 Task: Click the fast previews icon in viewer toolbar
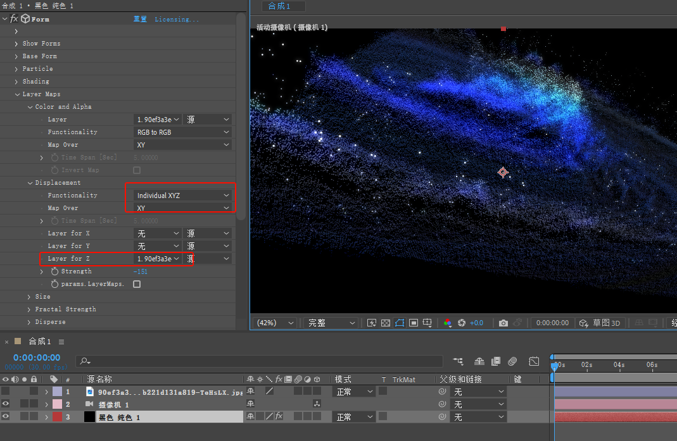[371, 323]
